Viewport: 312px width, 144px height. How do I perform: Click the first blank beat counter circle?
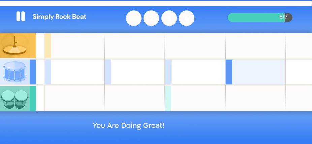(134, 18)
